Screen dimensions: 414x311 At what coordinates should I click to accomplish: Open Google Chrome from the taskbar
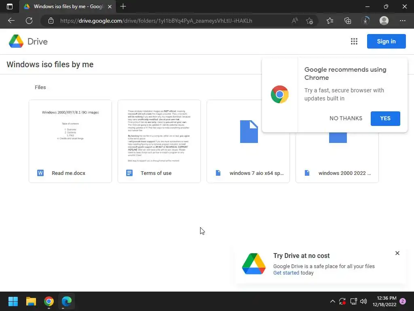[x=49, y=301]
